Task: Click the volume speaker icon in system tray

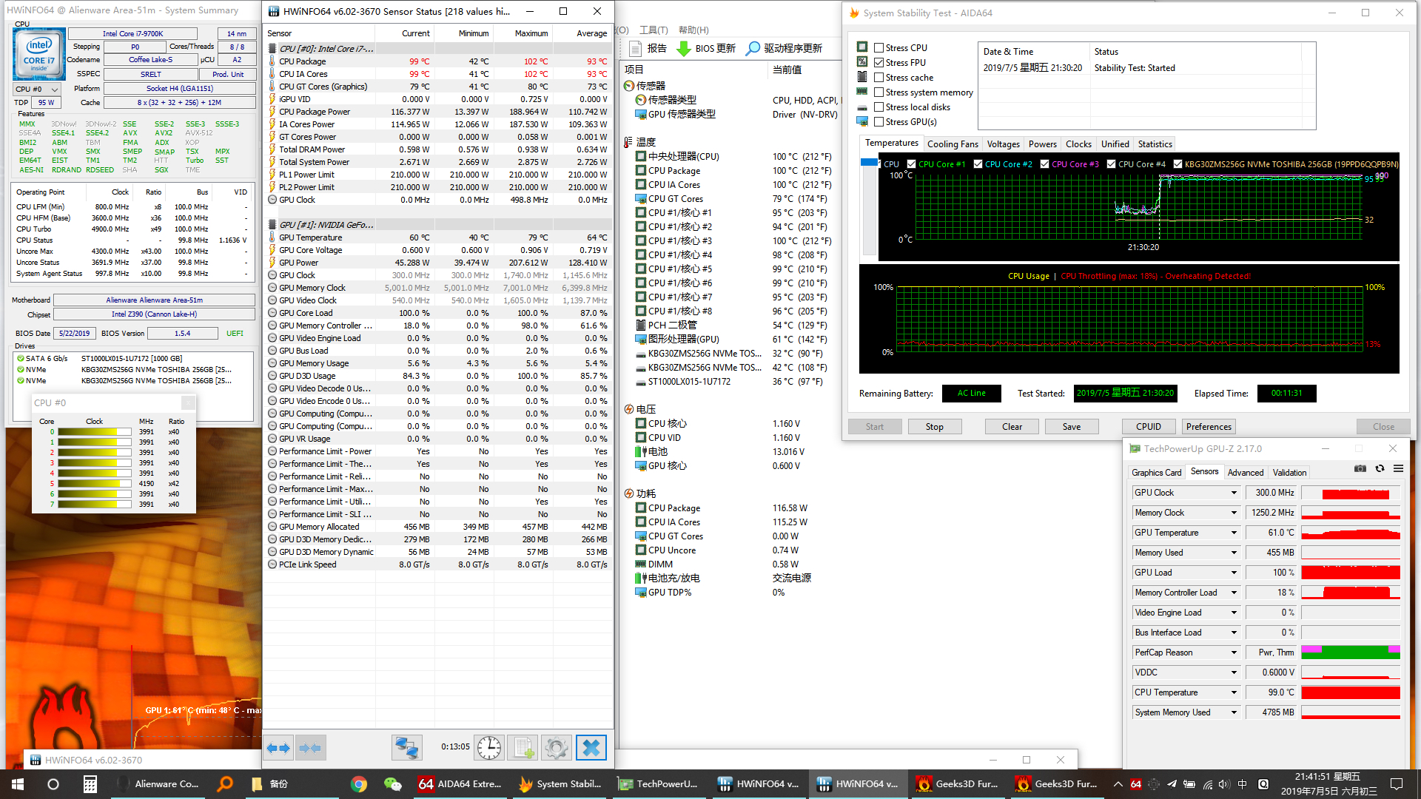Action: 1224,784
